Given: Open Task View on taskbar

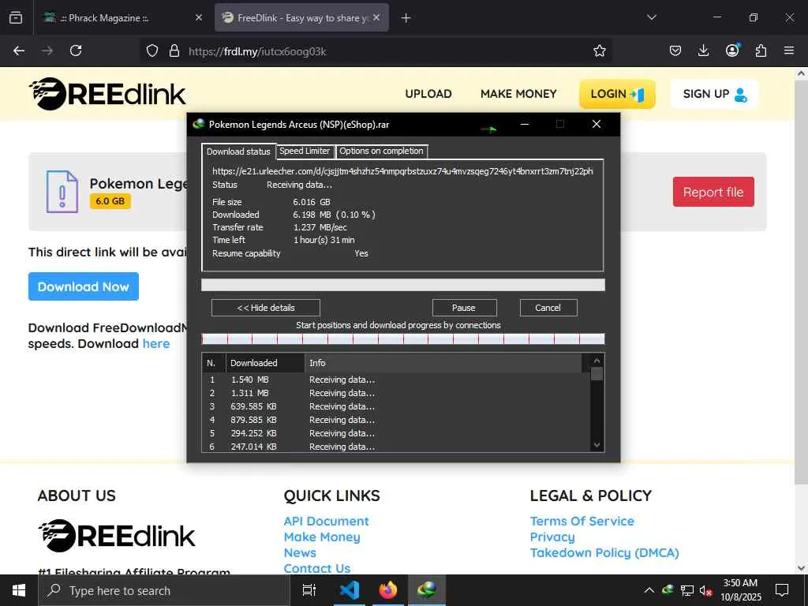Looking at the screenshot, I should point(309,590).
